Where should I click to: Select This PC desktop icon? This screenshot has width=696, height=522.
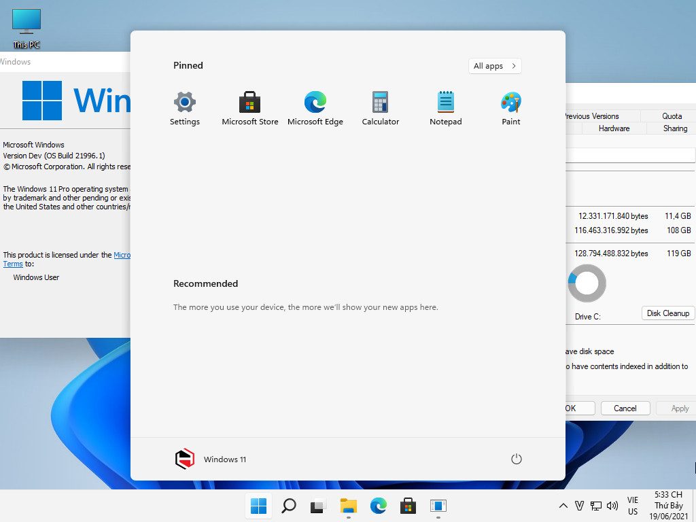pyautogui.click(x=27, y=29)
